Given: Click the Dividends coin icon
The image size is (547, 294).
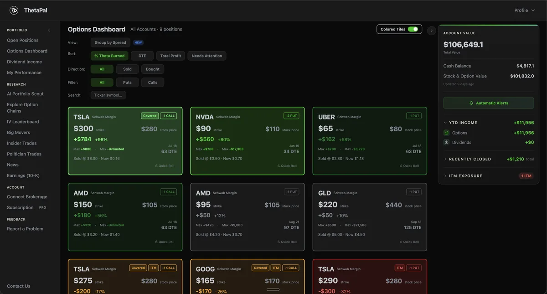Looking at the screenshot, I should pyautogui.click(x=446, y=142).
